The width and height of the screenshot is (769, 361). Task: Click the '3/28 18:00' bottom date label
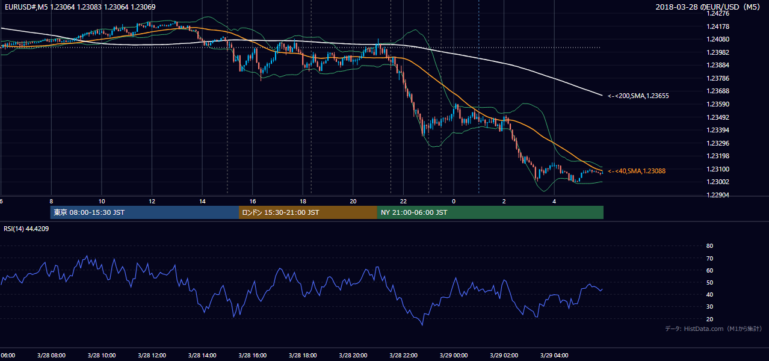pos(303,355)
